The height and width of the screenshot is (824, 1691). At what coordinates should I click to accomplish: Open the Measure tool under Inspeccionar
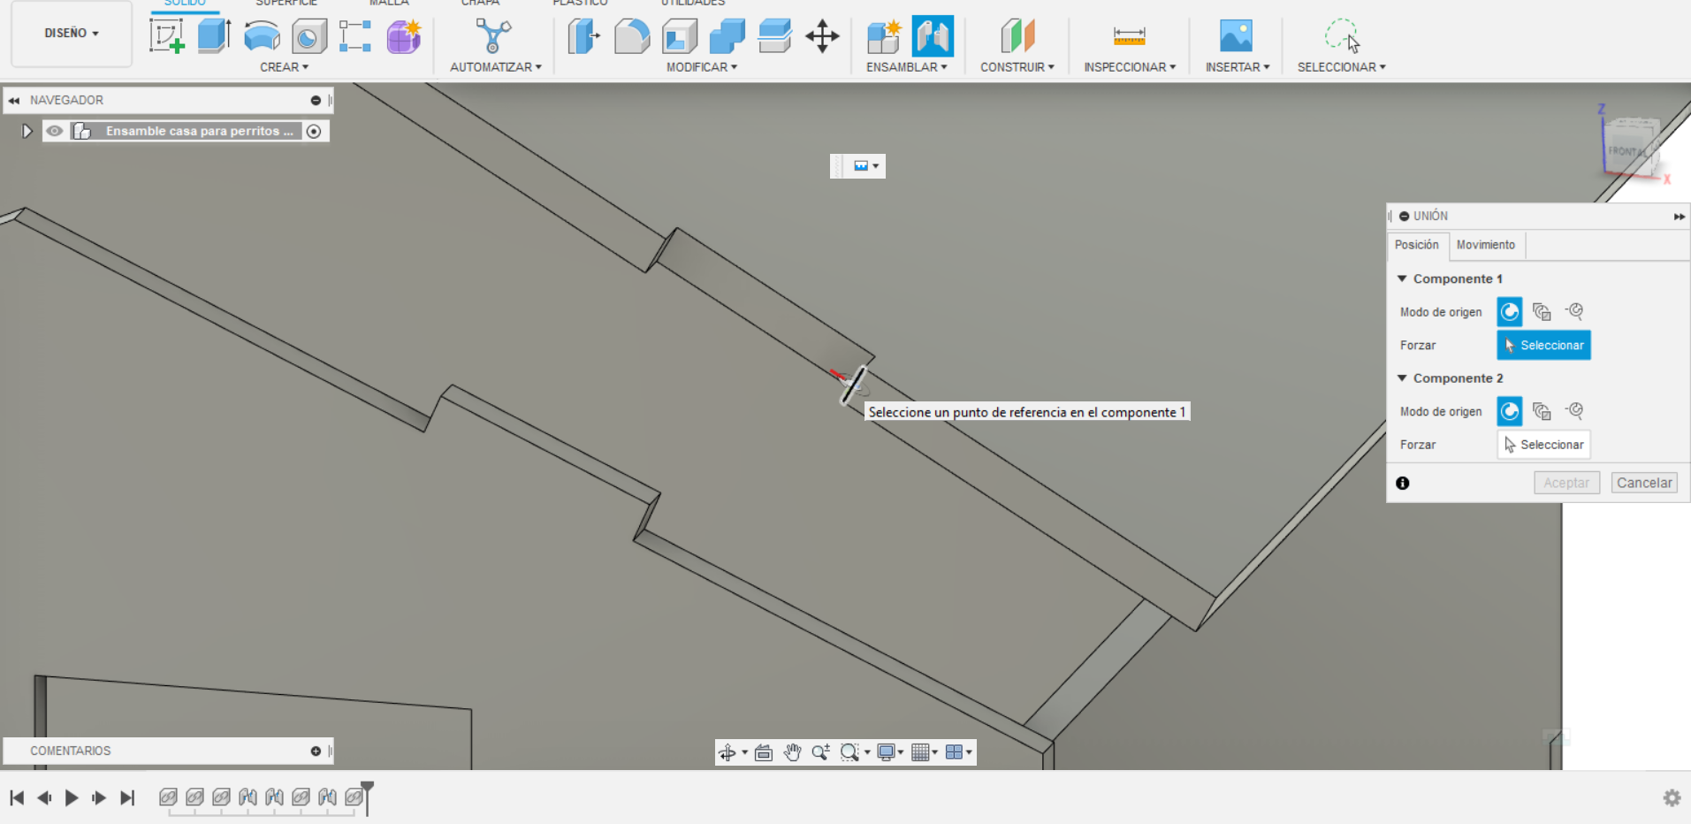click(x=1129, y=36)
